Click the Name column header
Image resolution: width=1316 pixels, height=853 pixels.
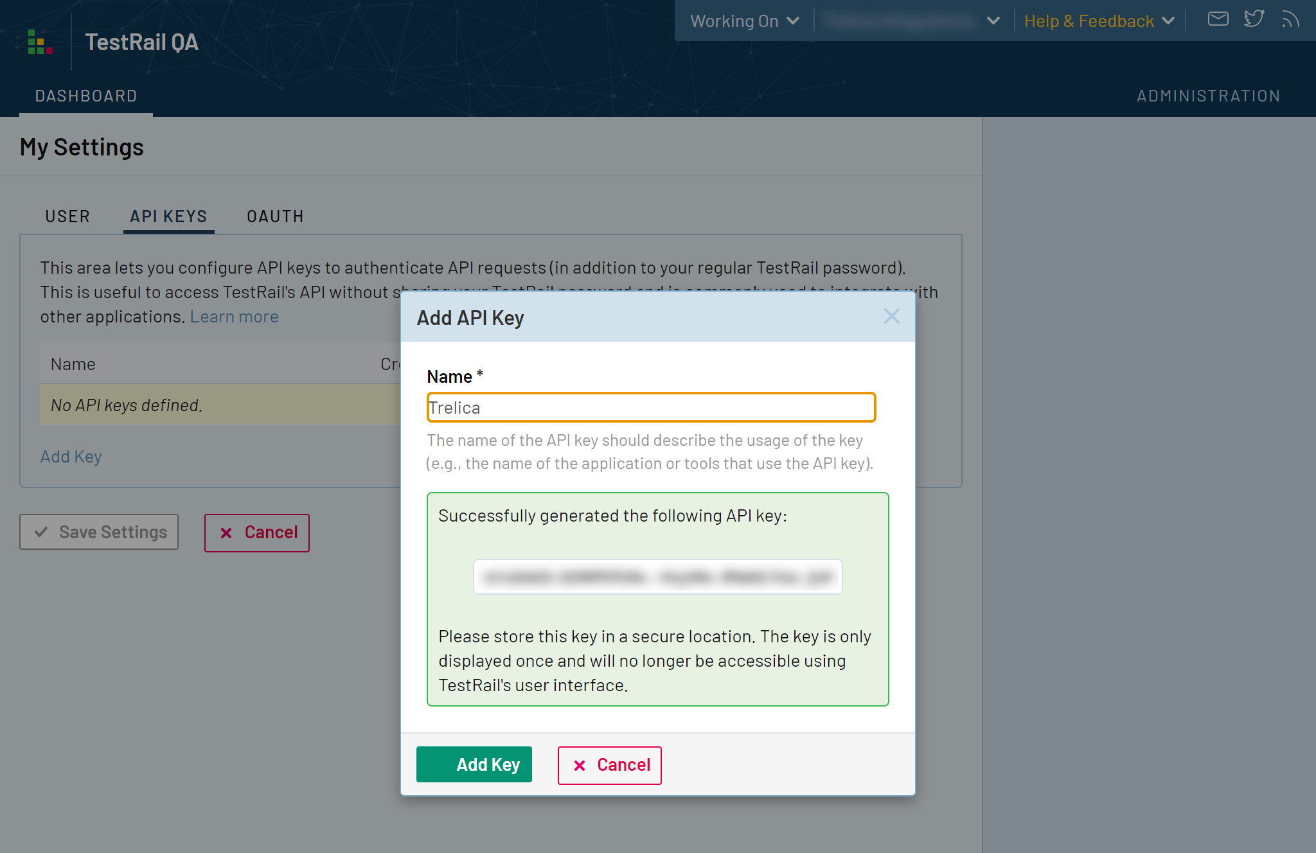73,364
